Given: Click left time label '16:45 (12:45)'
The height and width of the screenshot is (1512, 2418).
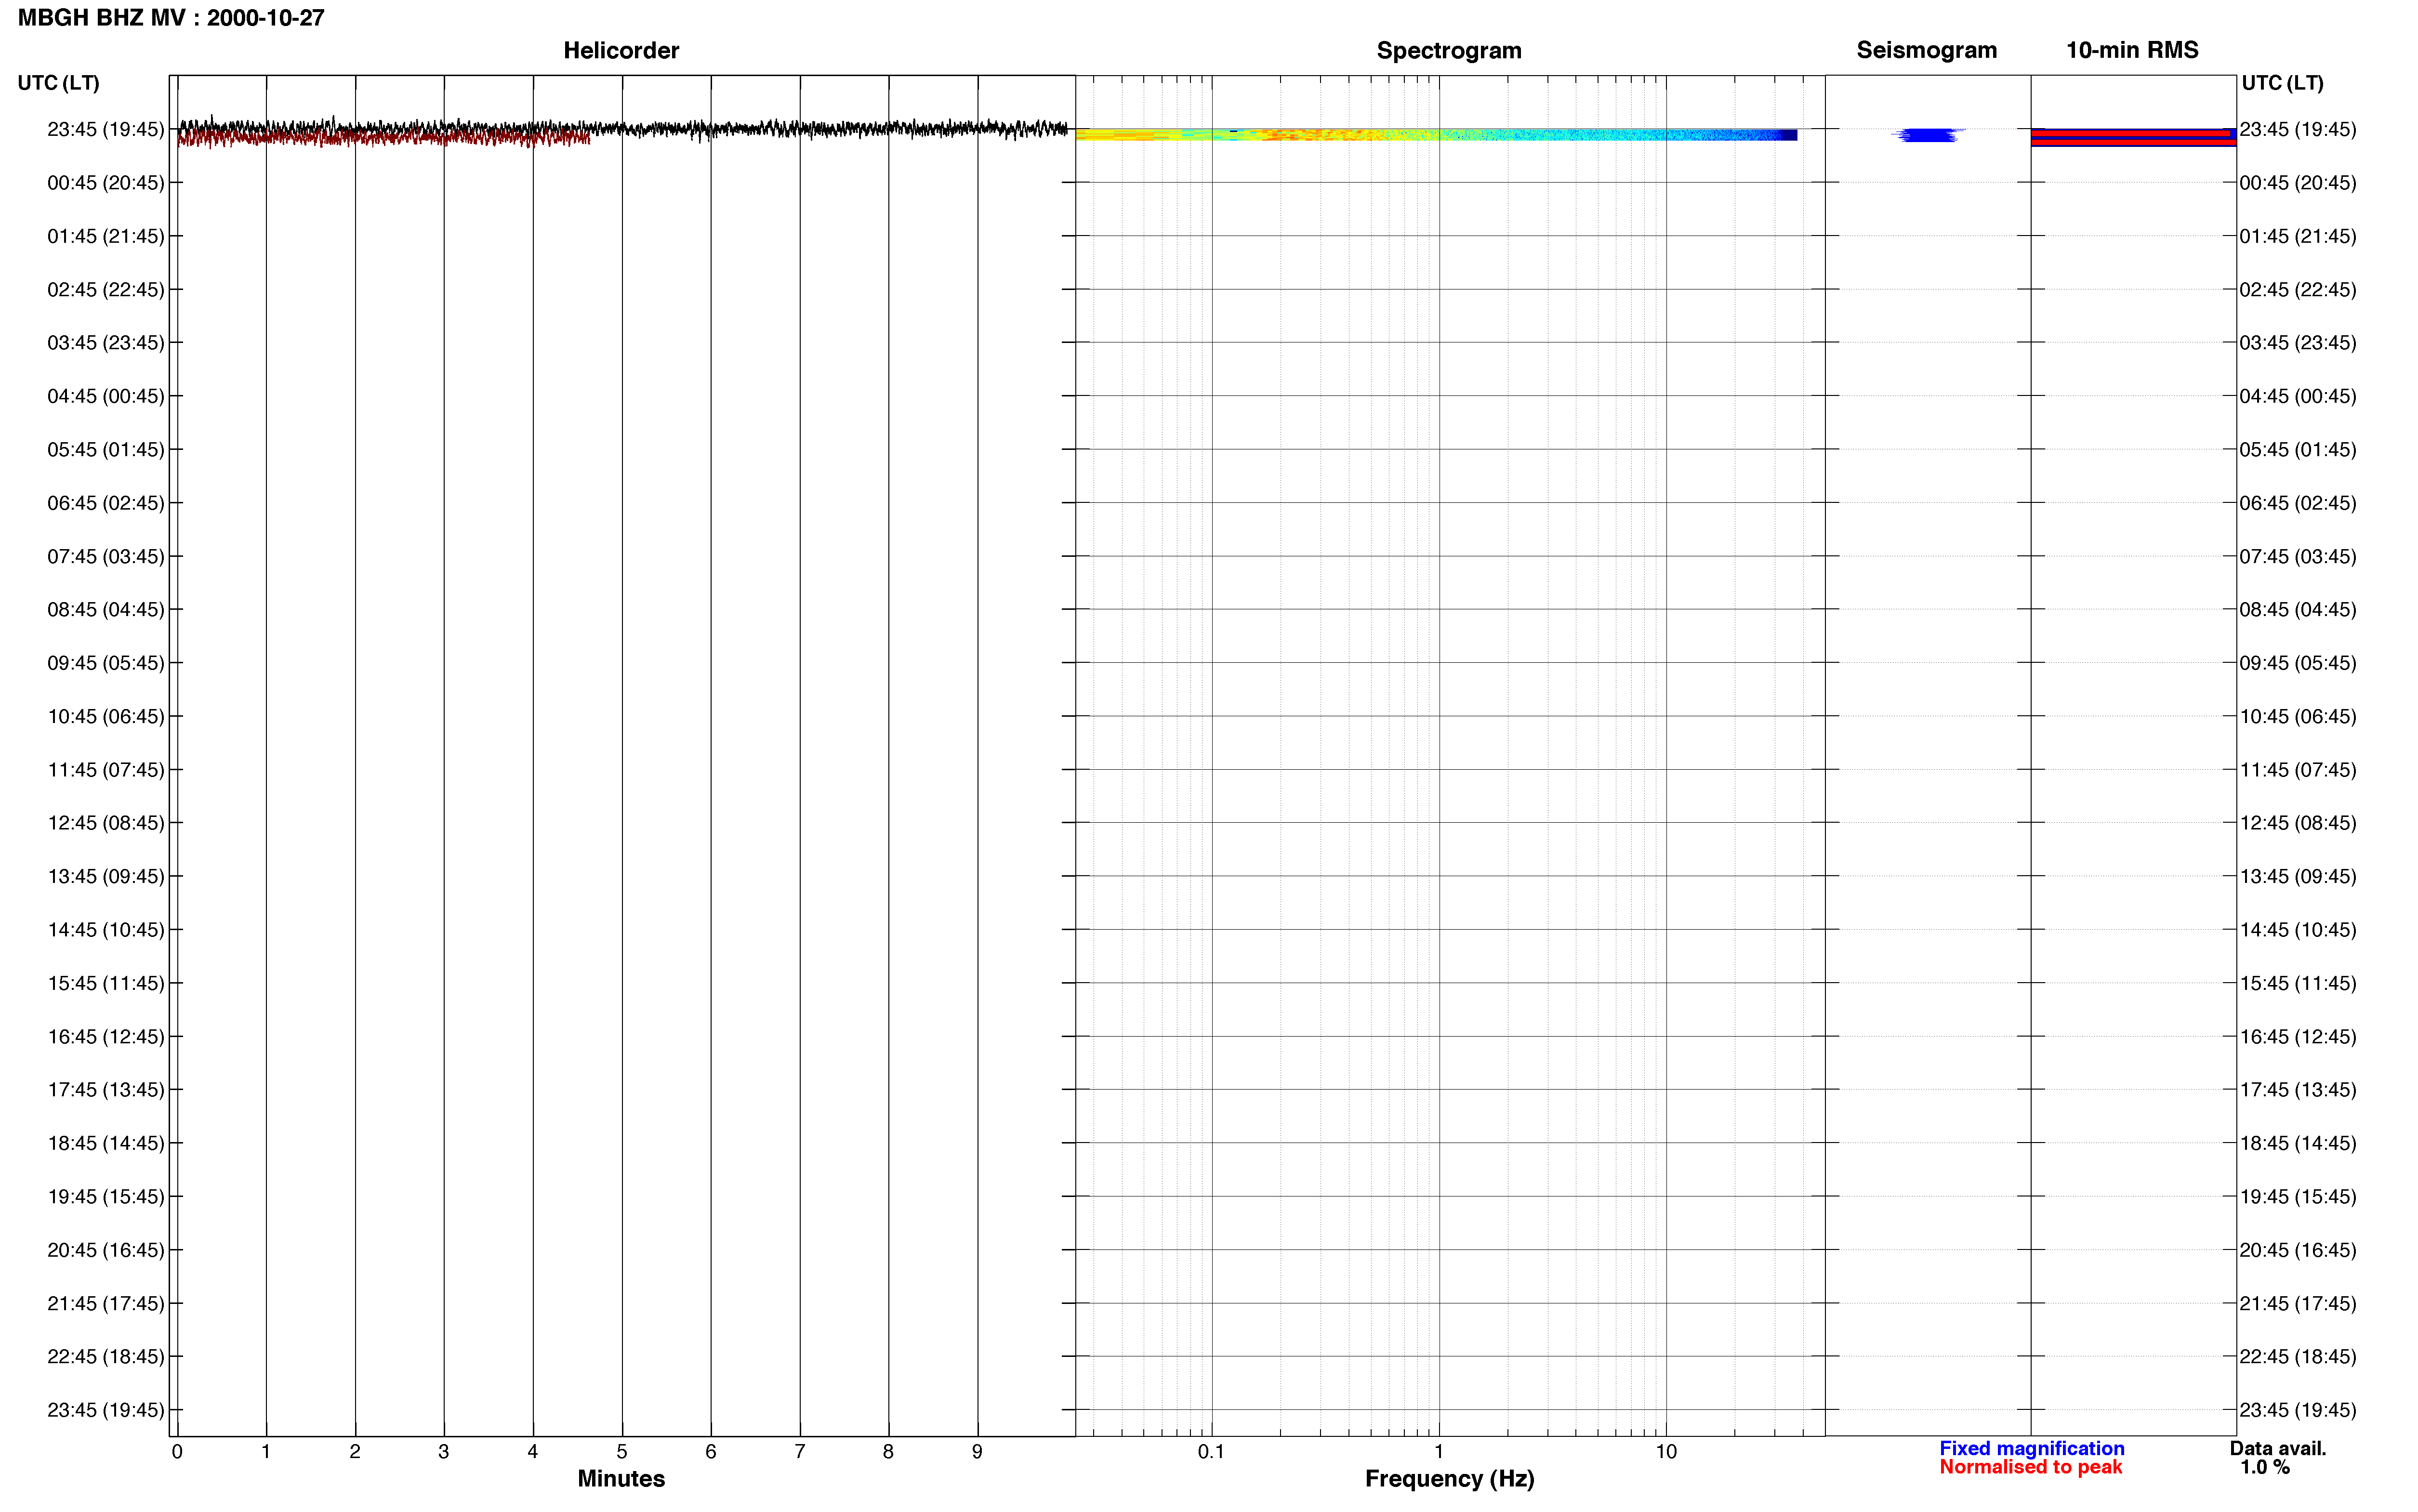Looking at the screenshot, I should (x=106, y=1036).
